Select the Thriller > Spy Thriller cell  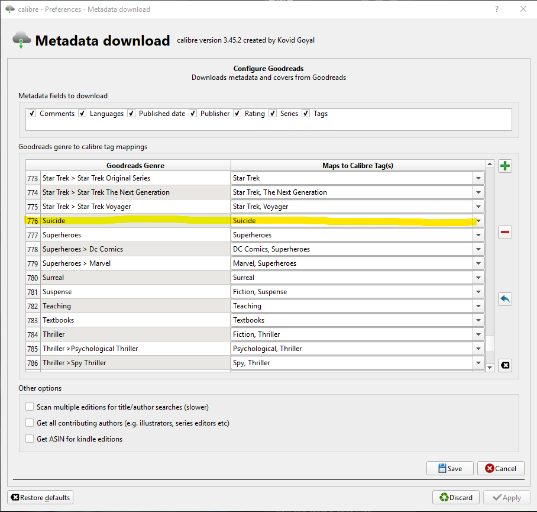135,363
